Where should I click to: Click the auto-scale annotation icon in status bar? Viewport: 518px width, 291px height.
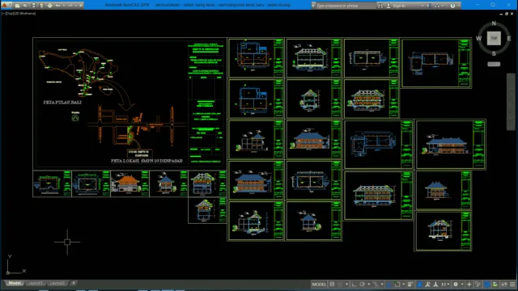[427, 285]
